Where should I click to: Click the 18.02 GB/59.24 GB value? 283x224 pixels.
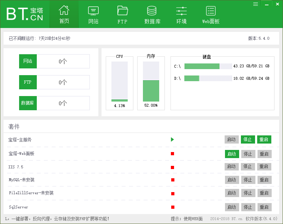click(x=251, y=78)
